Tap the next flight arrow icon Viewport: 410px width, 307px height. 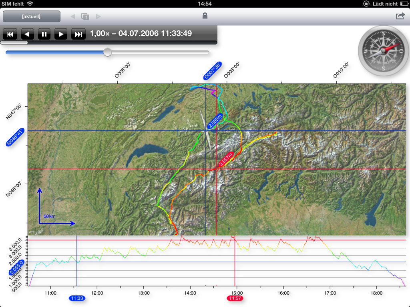[x=98, y=16]
